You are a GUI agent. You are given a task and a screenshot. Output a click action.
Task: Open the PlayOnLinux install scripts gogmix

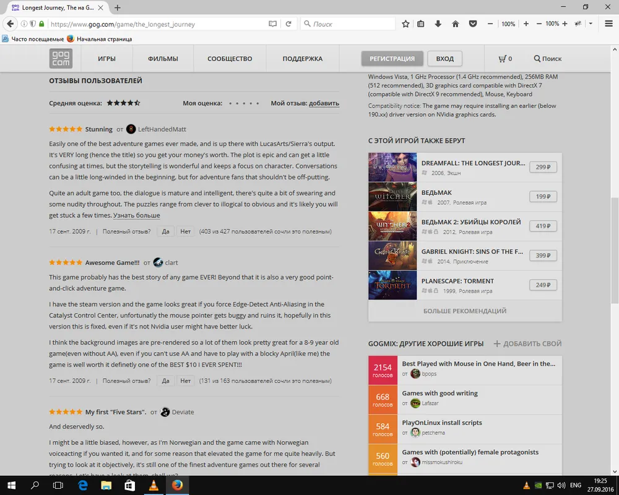442,423
